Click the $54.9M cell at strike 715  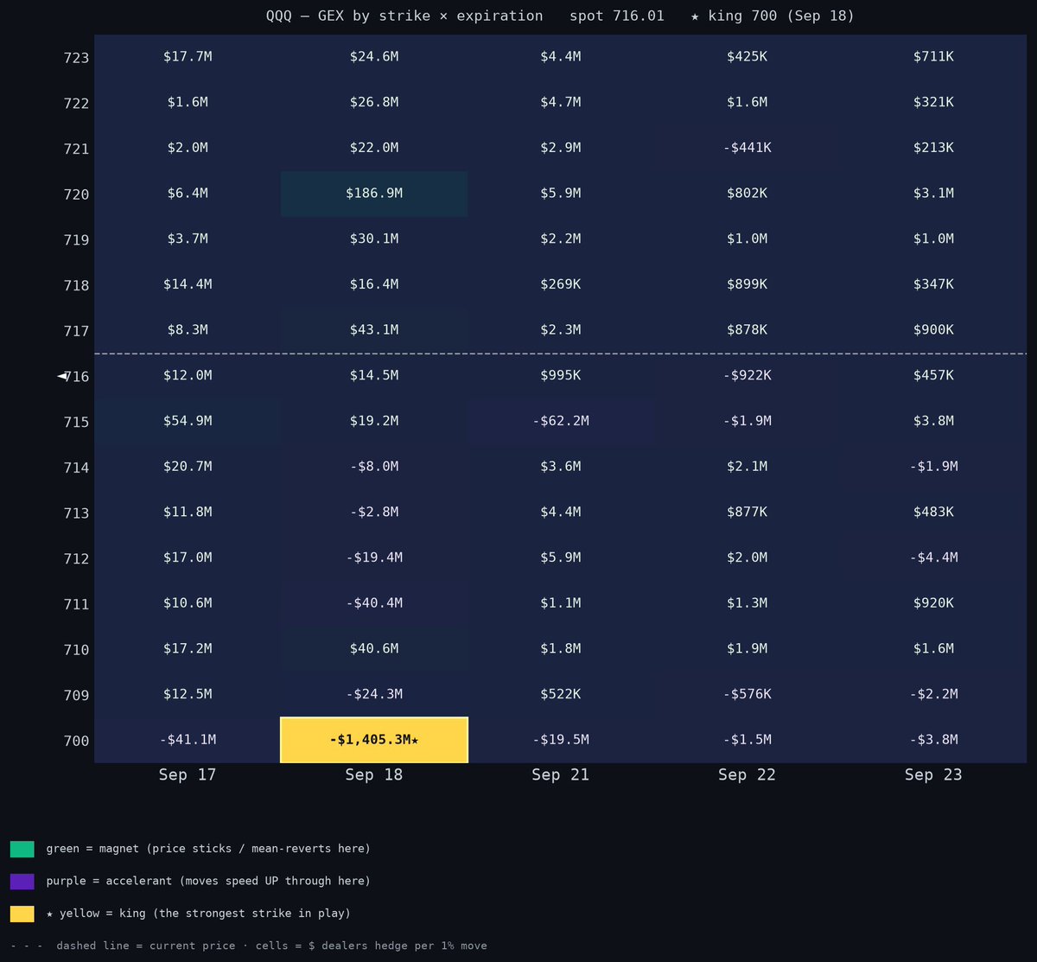[x=188, y=421]
